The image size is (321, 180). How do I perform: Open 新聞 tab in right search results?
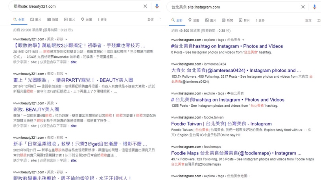coord(228,20)
